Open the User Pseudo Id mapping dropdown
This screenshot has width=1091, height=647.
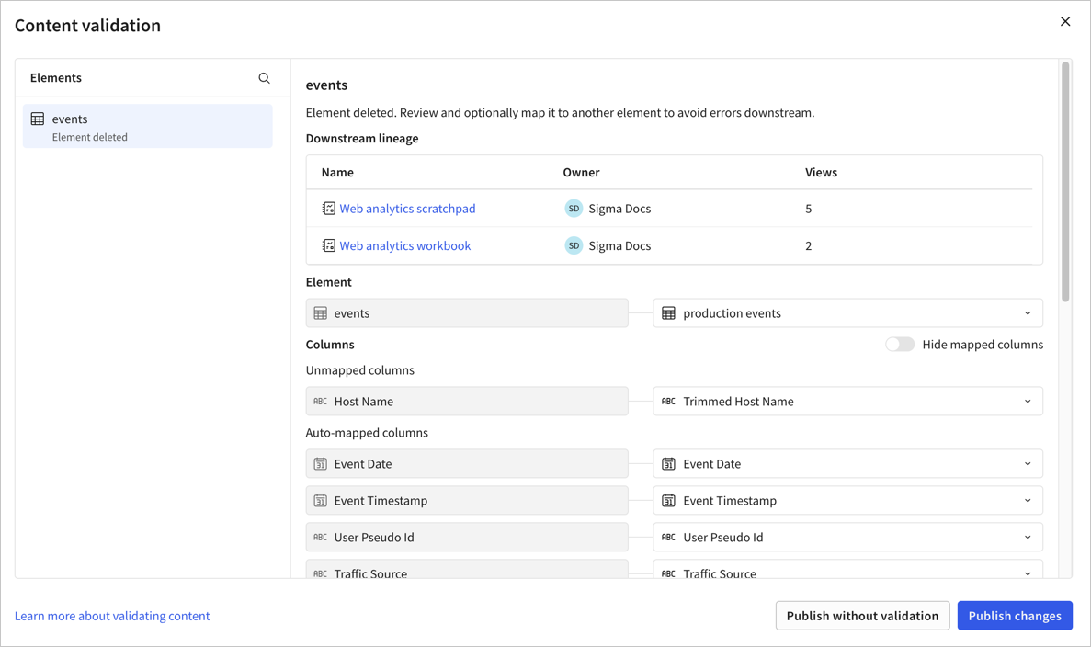coord(1028,537)
